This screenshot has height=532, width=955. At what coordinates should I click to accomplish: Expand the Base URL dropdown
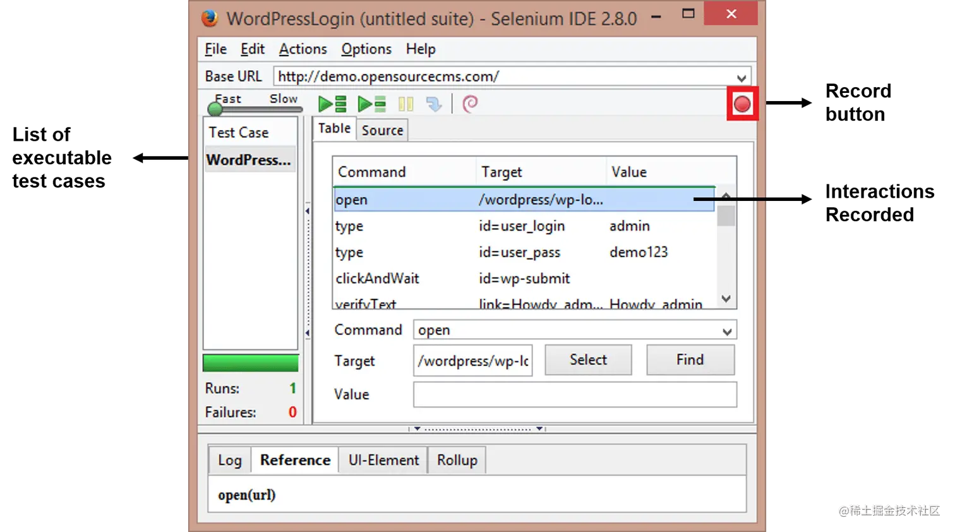click(742, 78)
